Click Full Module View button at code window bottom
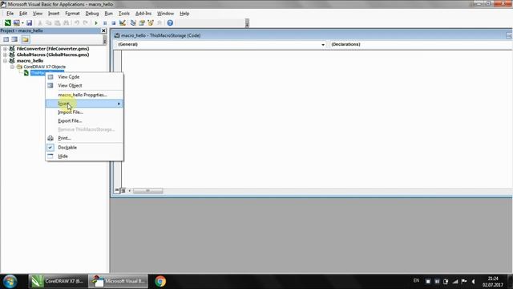 coord(123,190)
